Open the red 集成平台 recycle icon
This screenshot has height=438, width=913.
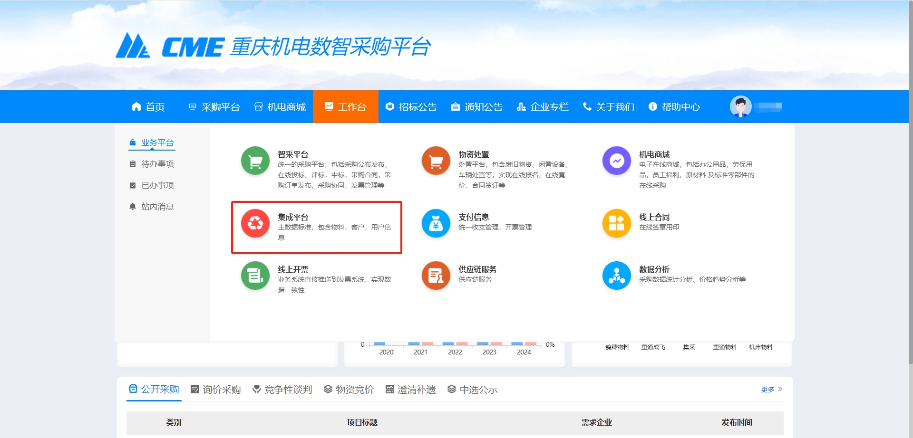(255, 223)
